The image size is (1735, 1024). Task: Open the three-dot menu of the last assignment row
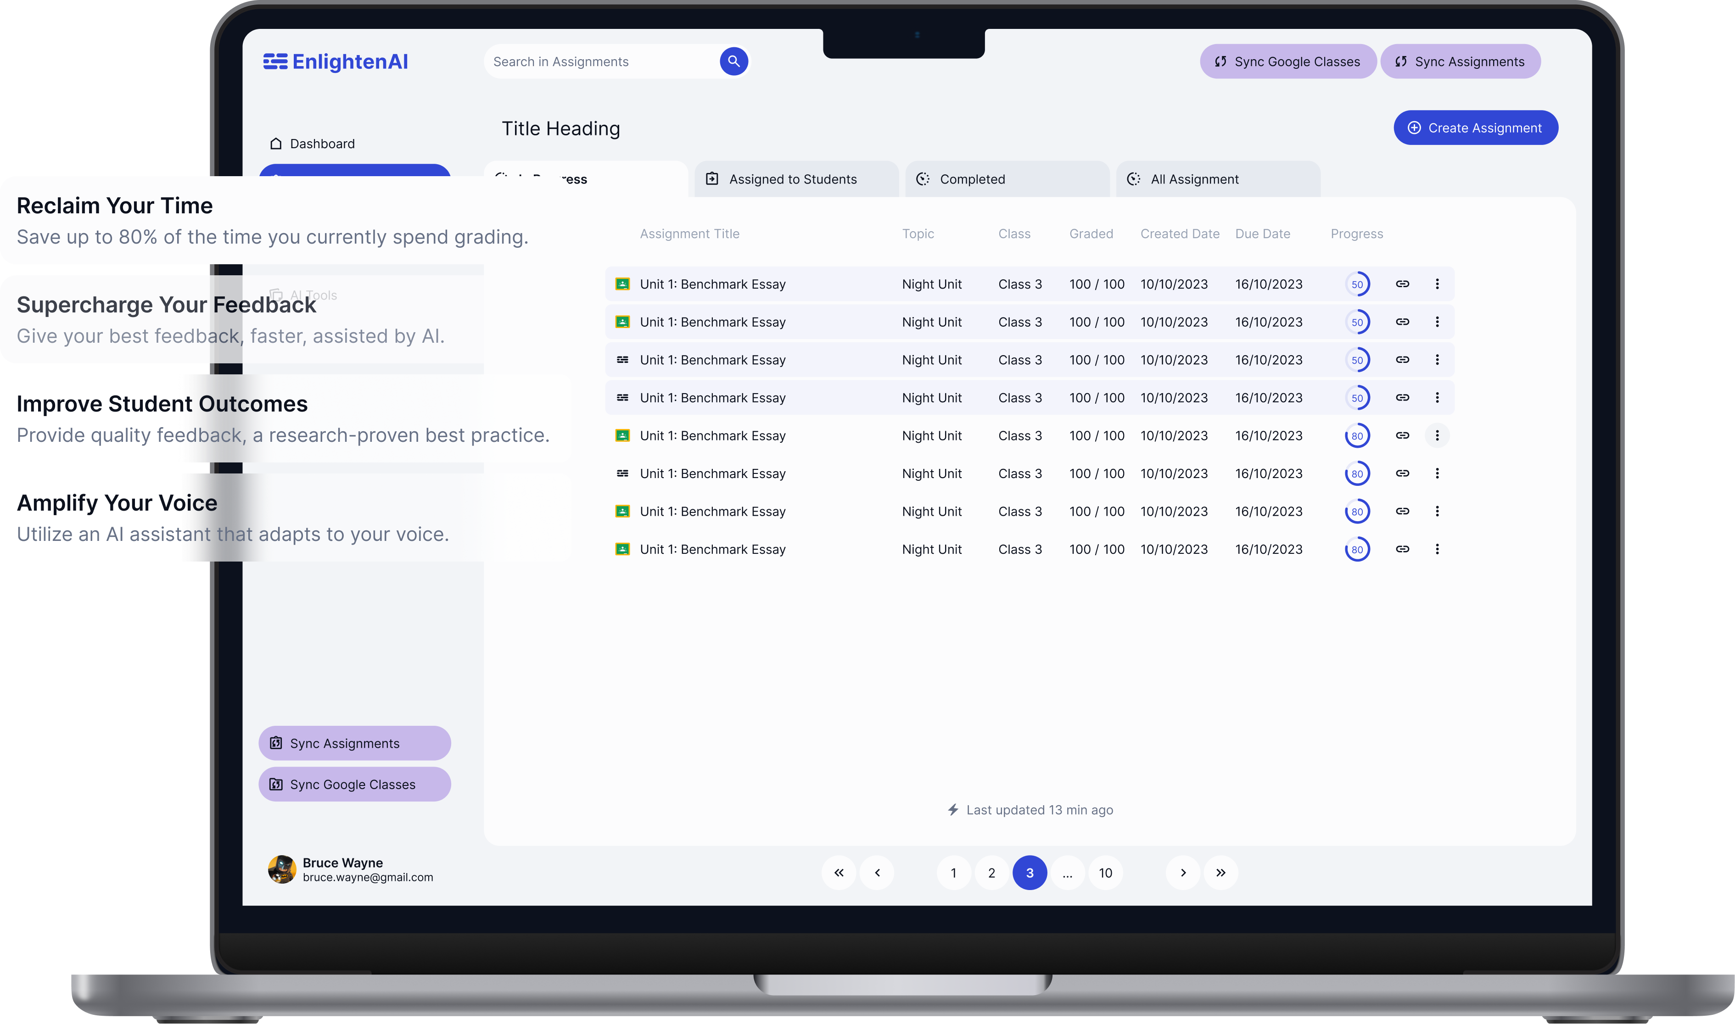(x=1437, y=549)
